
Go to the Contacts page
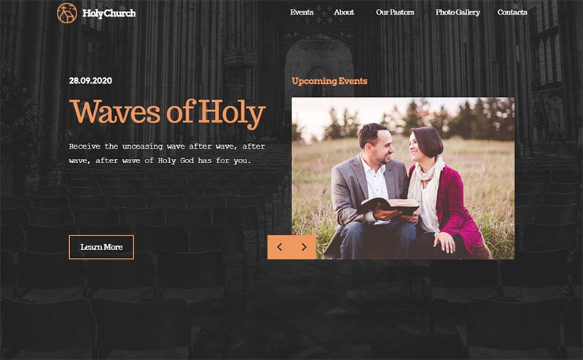pos(512,12)
